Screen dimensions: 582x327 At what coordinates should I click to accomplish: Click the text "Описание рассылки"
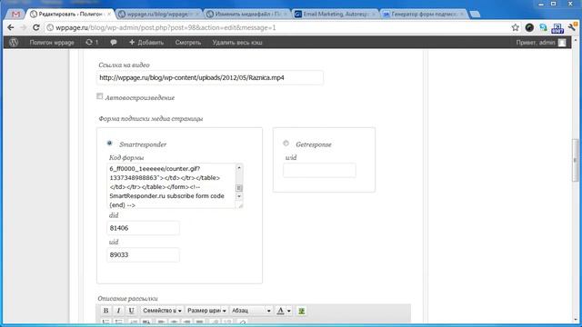pos(127,299)
